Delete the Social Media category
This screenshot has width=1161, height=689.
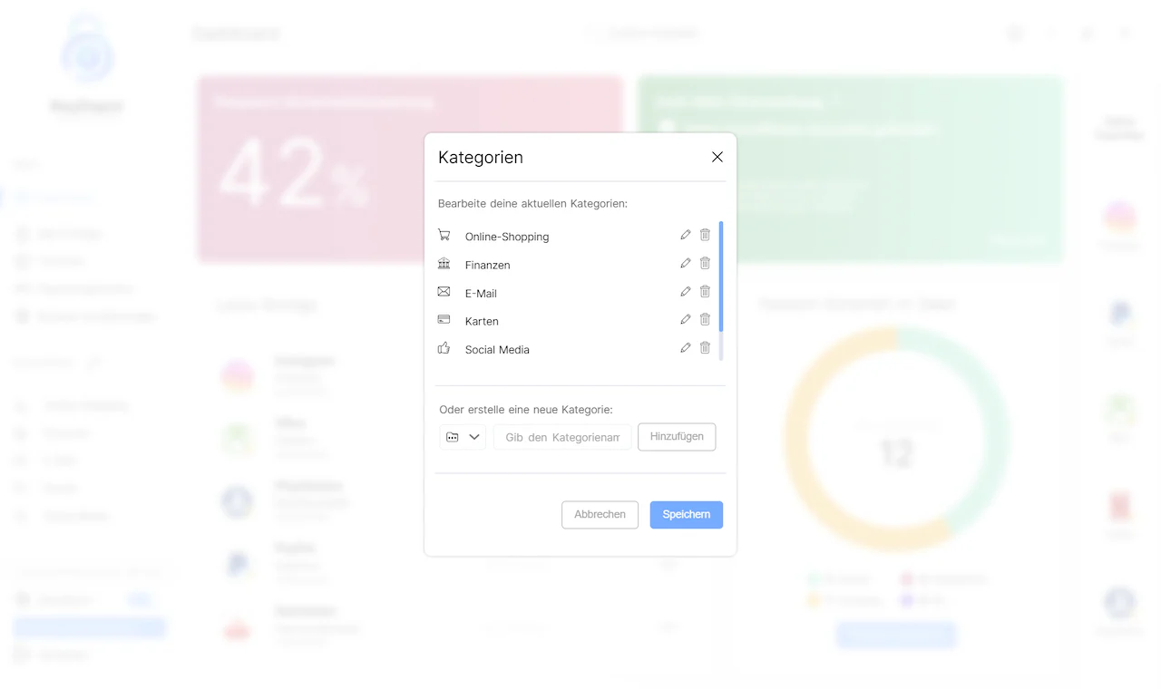pyautogui.click(x=705, y=347)
